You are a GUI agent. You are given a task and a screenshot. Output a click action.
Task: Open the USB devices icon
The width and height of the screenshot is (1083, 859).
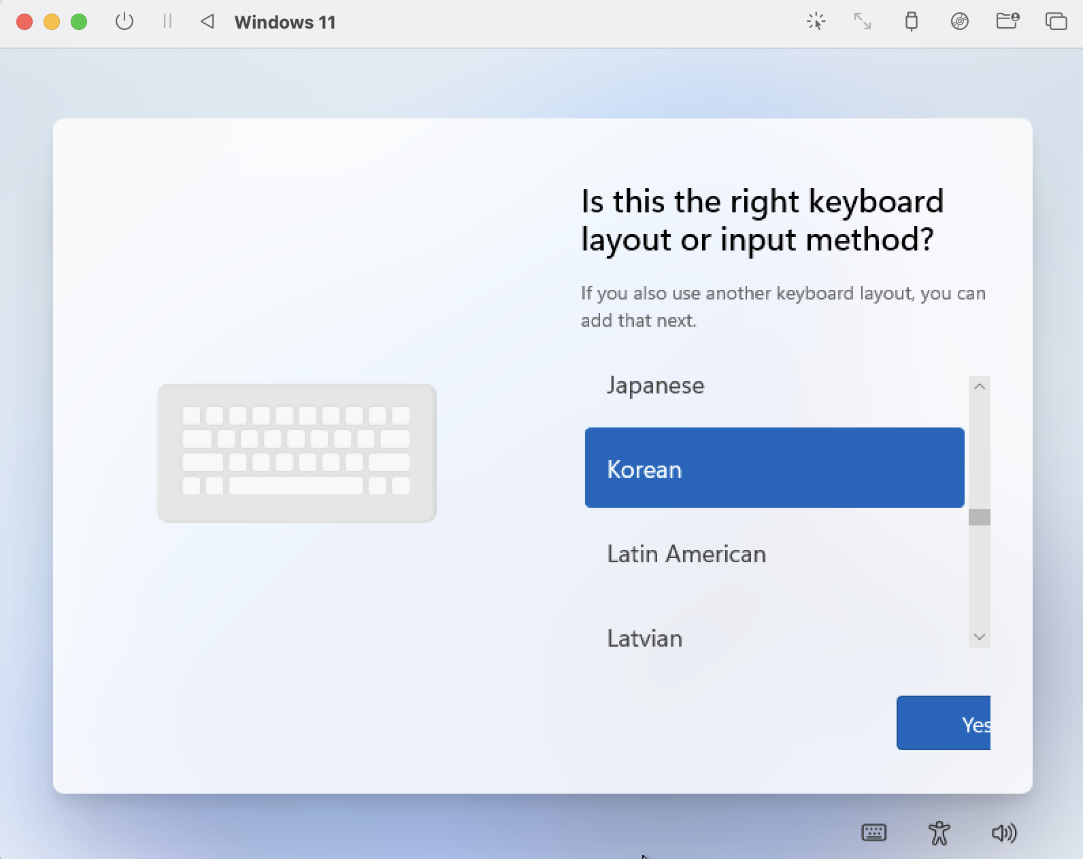coord(912,22)
